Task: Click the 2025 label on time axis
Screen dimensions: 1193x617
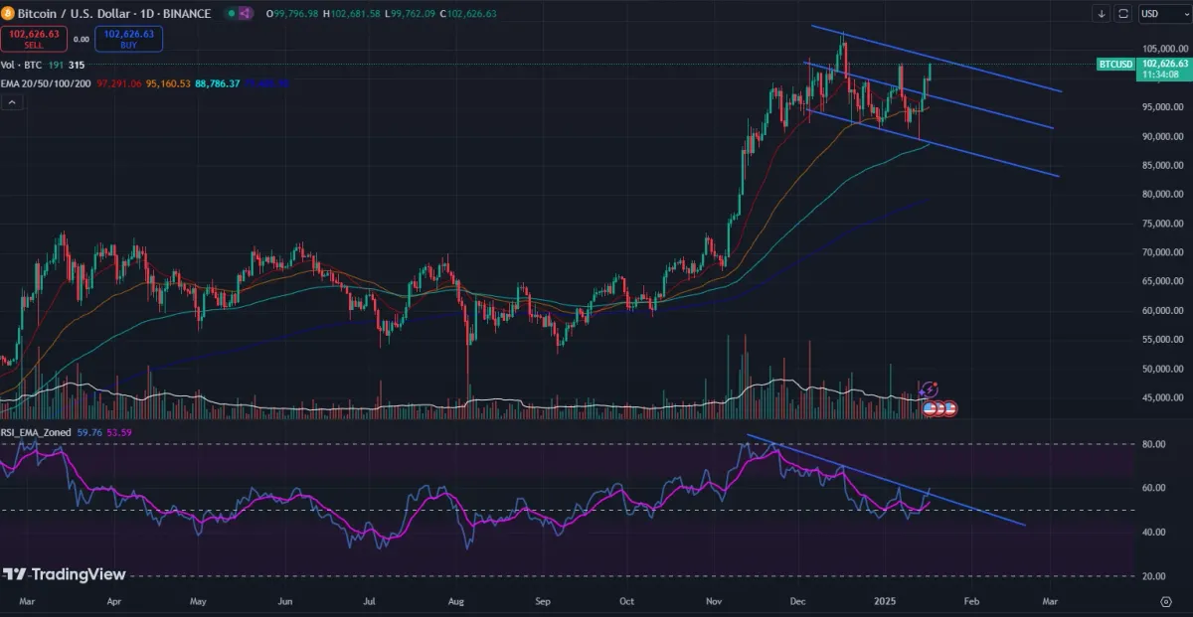Action: tap(886, 602)
